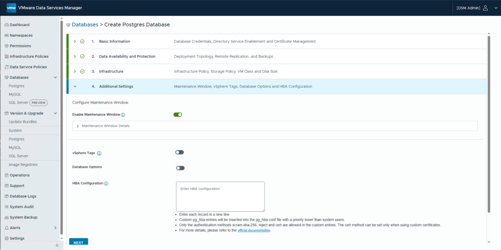Click the DSM Admin user avatar icon
The width and height of the screenshot is (501, 250).
(x=485, y=8)
